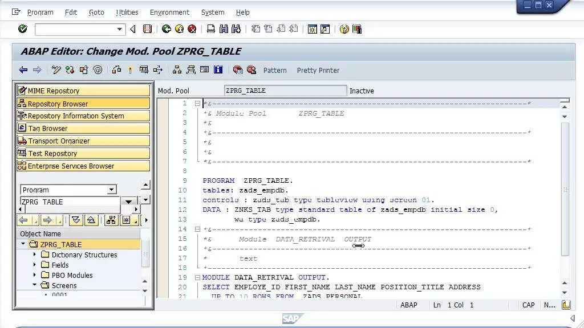Screen dimensions: 584x328
Task: Open the Goto menu
Action: (x=96, y=13)
